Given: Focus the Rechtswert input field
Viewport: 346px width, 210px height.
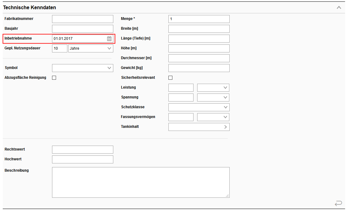Looking at the screenshot, I should point(83,150).
